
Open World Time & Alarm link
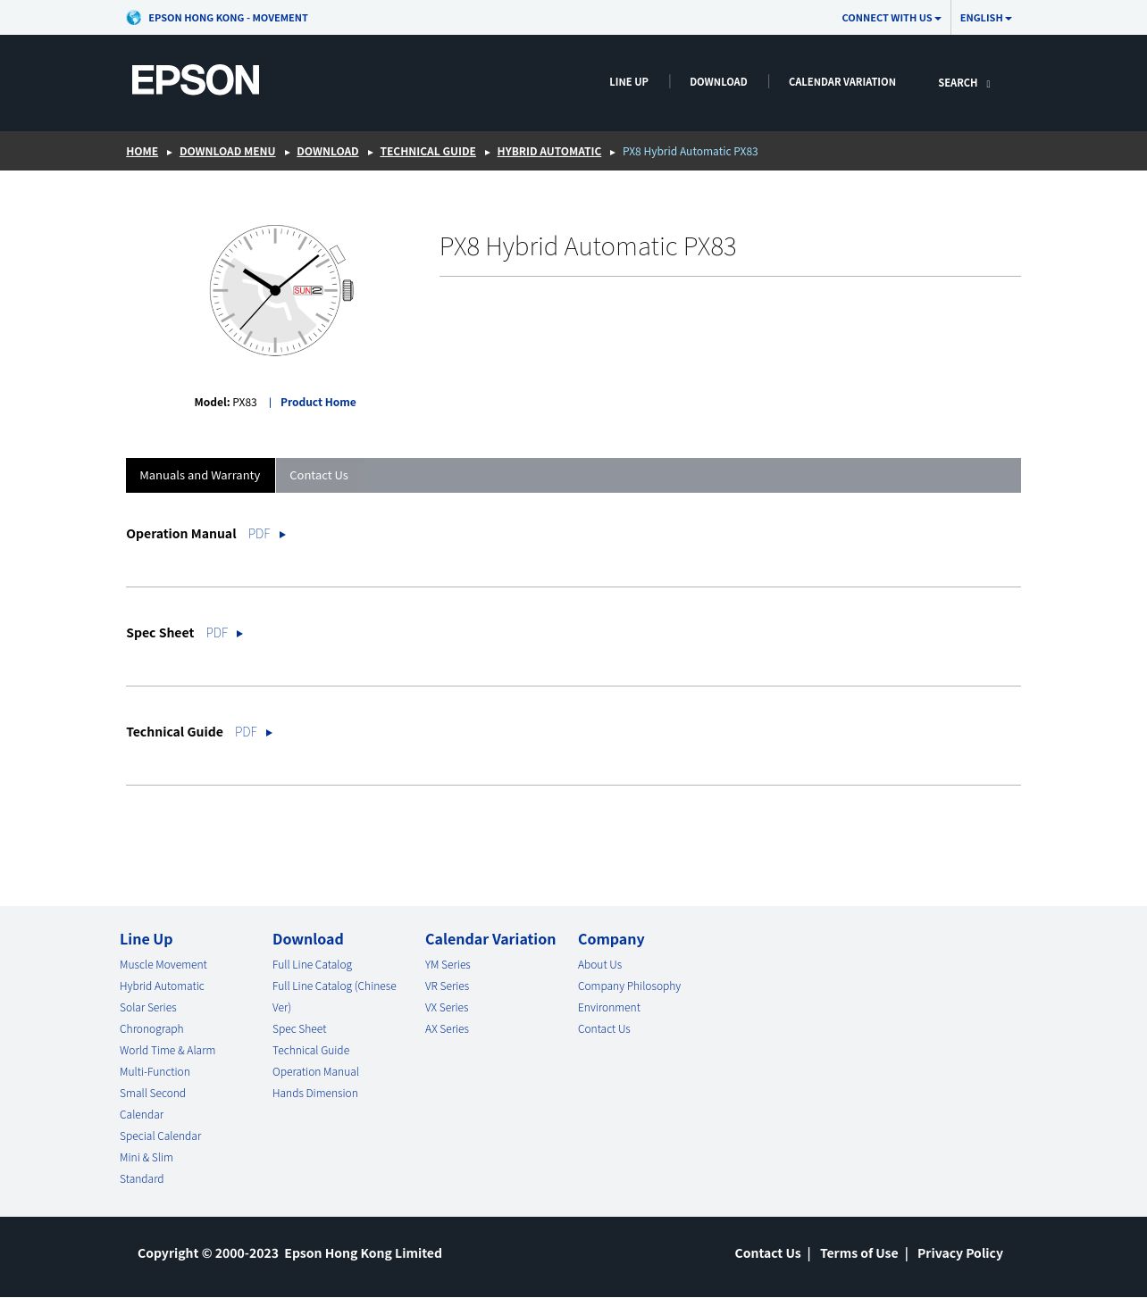[x=168, y=1051]
